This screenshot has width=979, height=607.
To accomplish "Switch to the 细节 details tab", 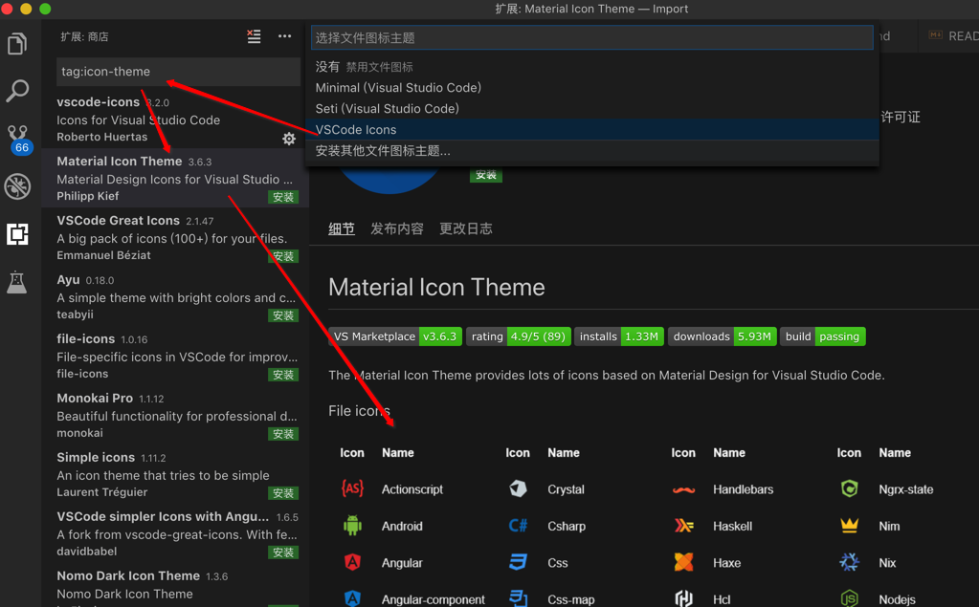I will pos(342,228).
